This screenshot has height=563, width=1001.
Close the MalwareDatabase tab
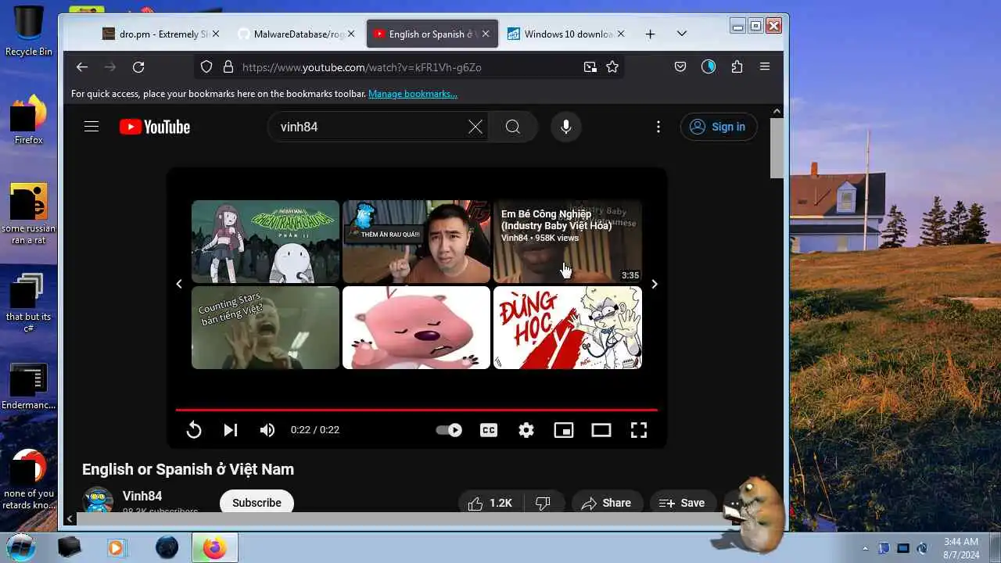[351, 34]
